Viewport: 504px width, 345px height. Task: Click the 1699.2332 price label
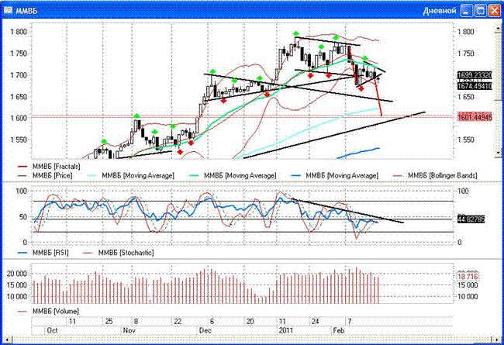pyautogui.click(x=475, y=75)
